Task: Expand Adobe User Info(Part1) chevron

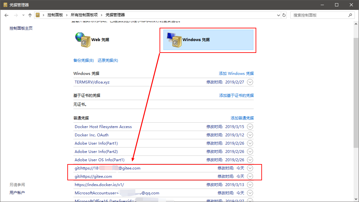Action: [250, 143]
